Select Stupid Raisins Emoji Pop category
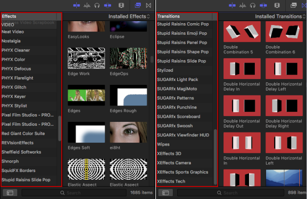This screenshot has width=307, height=199. [x=184, y=33]
